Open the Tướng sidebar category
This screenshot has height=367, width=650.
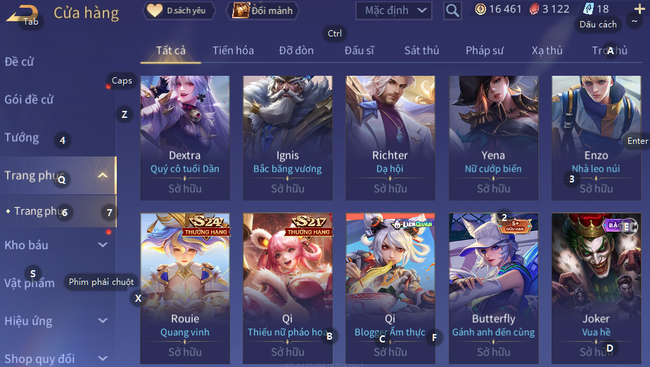pos(22,138)
